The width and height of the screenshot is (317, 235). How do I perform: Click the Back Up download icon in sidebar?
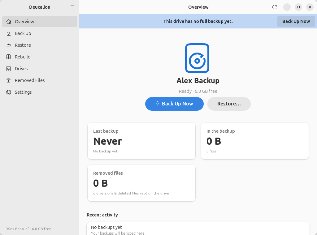click(x=8, y=33)
